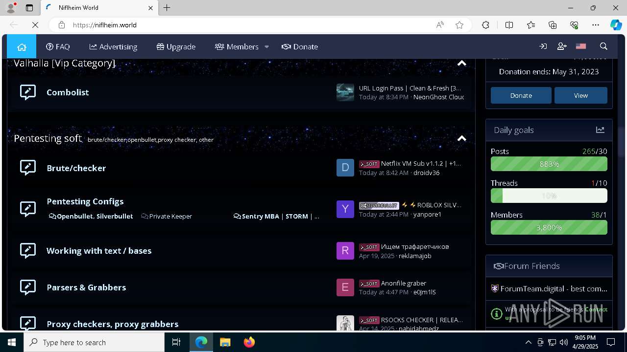Open RSOCKS CHECKER thread

(422, 320)
